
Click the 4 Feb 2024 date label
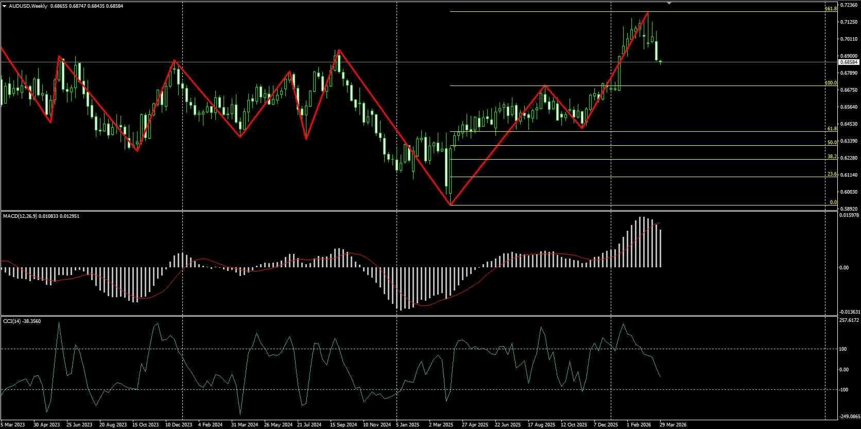211,425
